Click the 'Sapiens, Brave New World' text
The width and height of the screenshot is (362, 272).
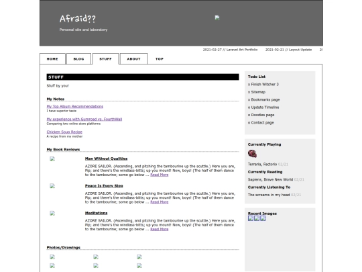270,179
